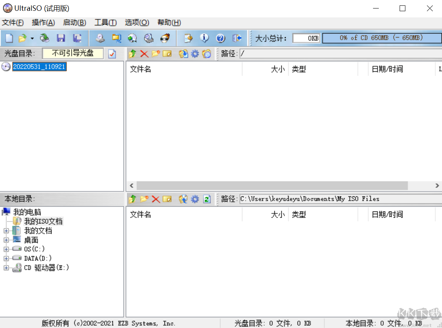
Task: Open the 启动(B) menu
Action: coord(74,22)
